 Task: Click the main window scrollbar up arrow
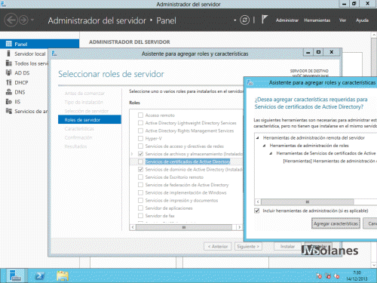374,35
